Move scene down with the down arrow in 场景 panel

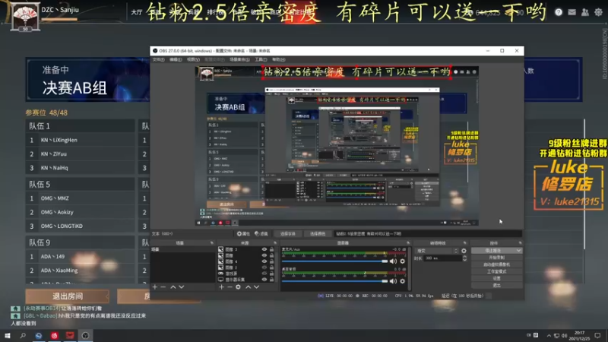coord(181,287)
